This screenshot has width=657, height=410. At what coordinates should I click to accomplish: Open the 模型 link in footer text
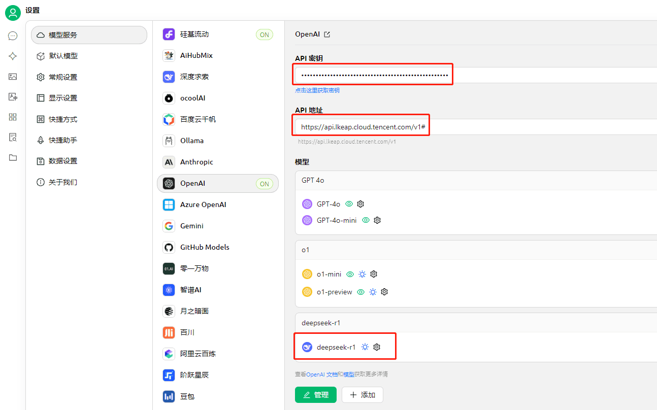[x=349, y=374]
